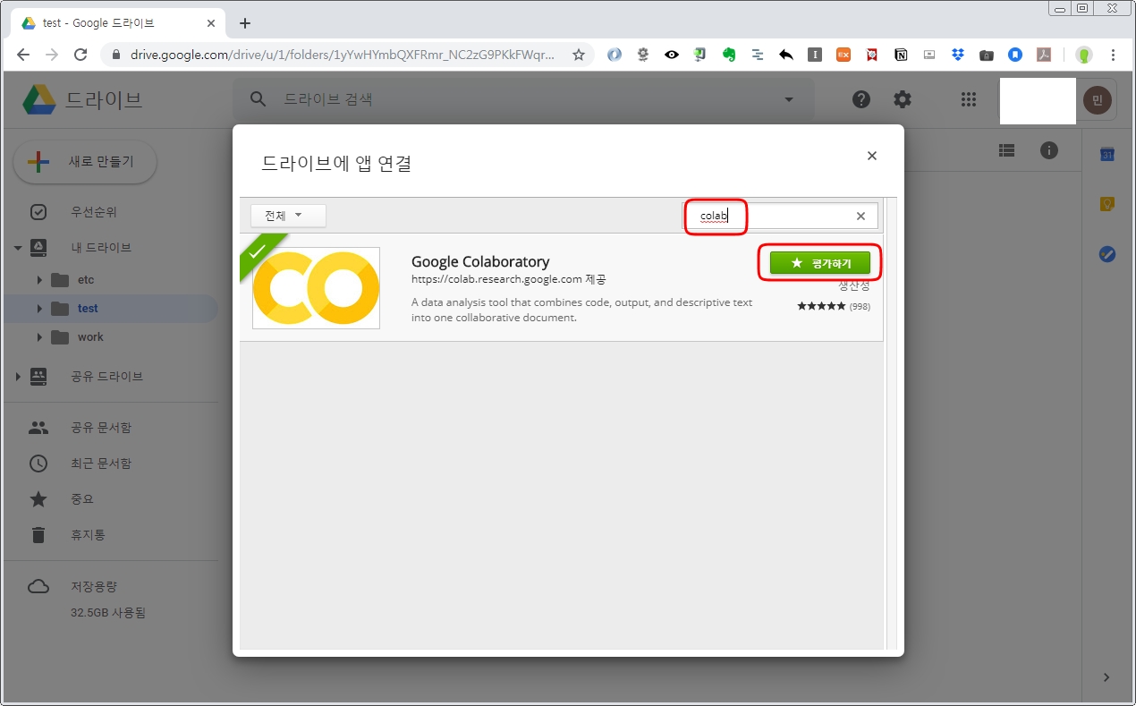Open Google Tasks side panel icon
This screenshot has width=1136, height=706.
tap(1106, 254)
